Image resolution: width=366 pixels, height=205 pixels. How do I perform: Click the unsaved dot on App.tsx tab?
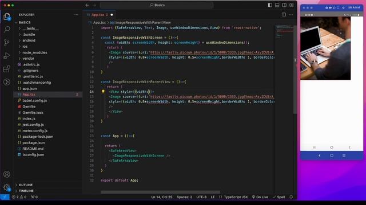coord(112,15)
